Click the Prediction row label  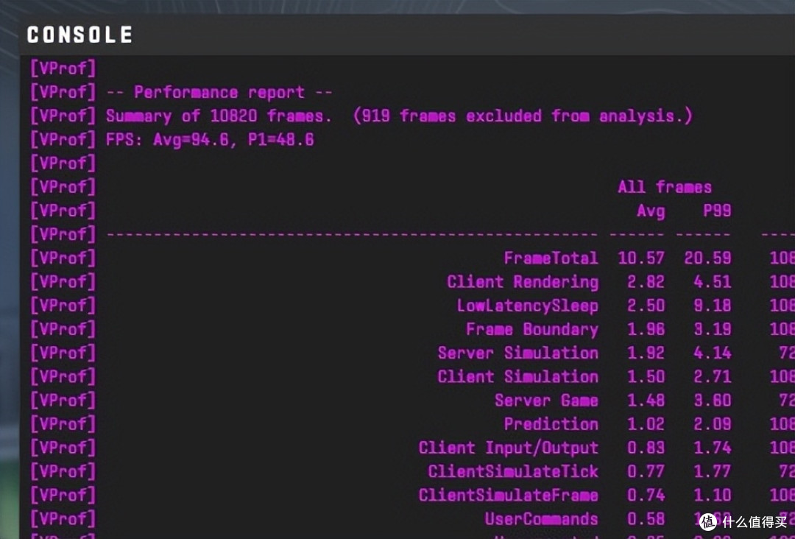click(x=551, y=424)
